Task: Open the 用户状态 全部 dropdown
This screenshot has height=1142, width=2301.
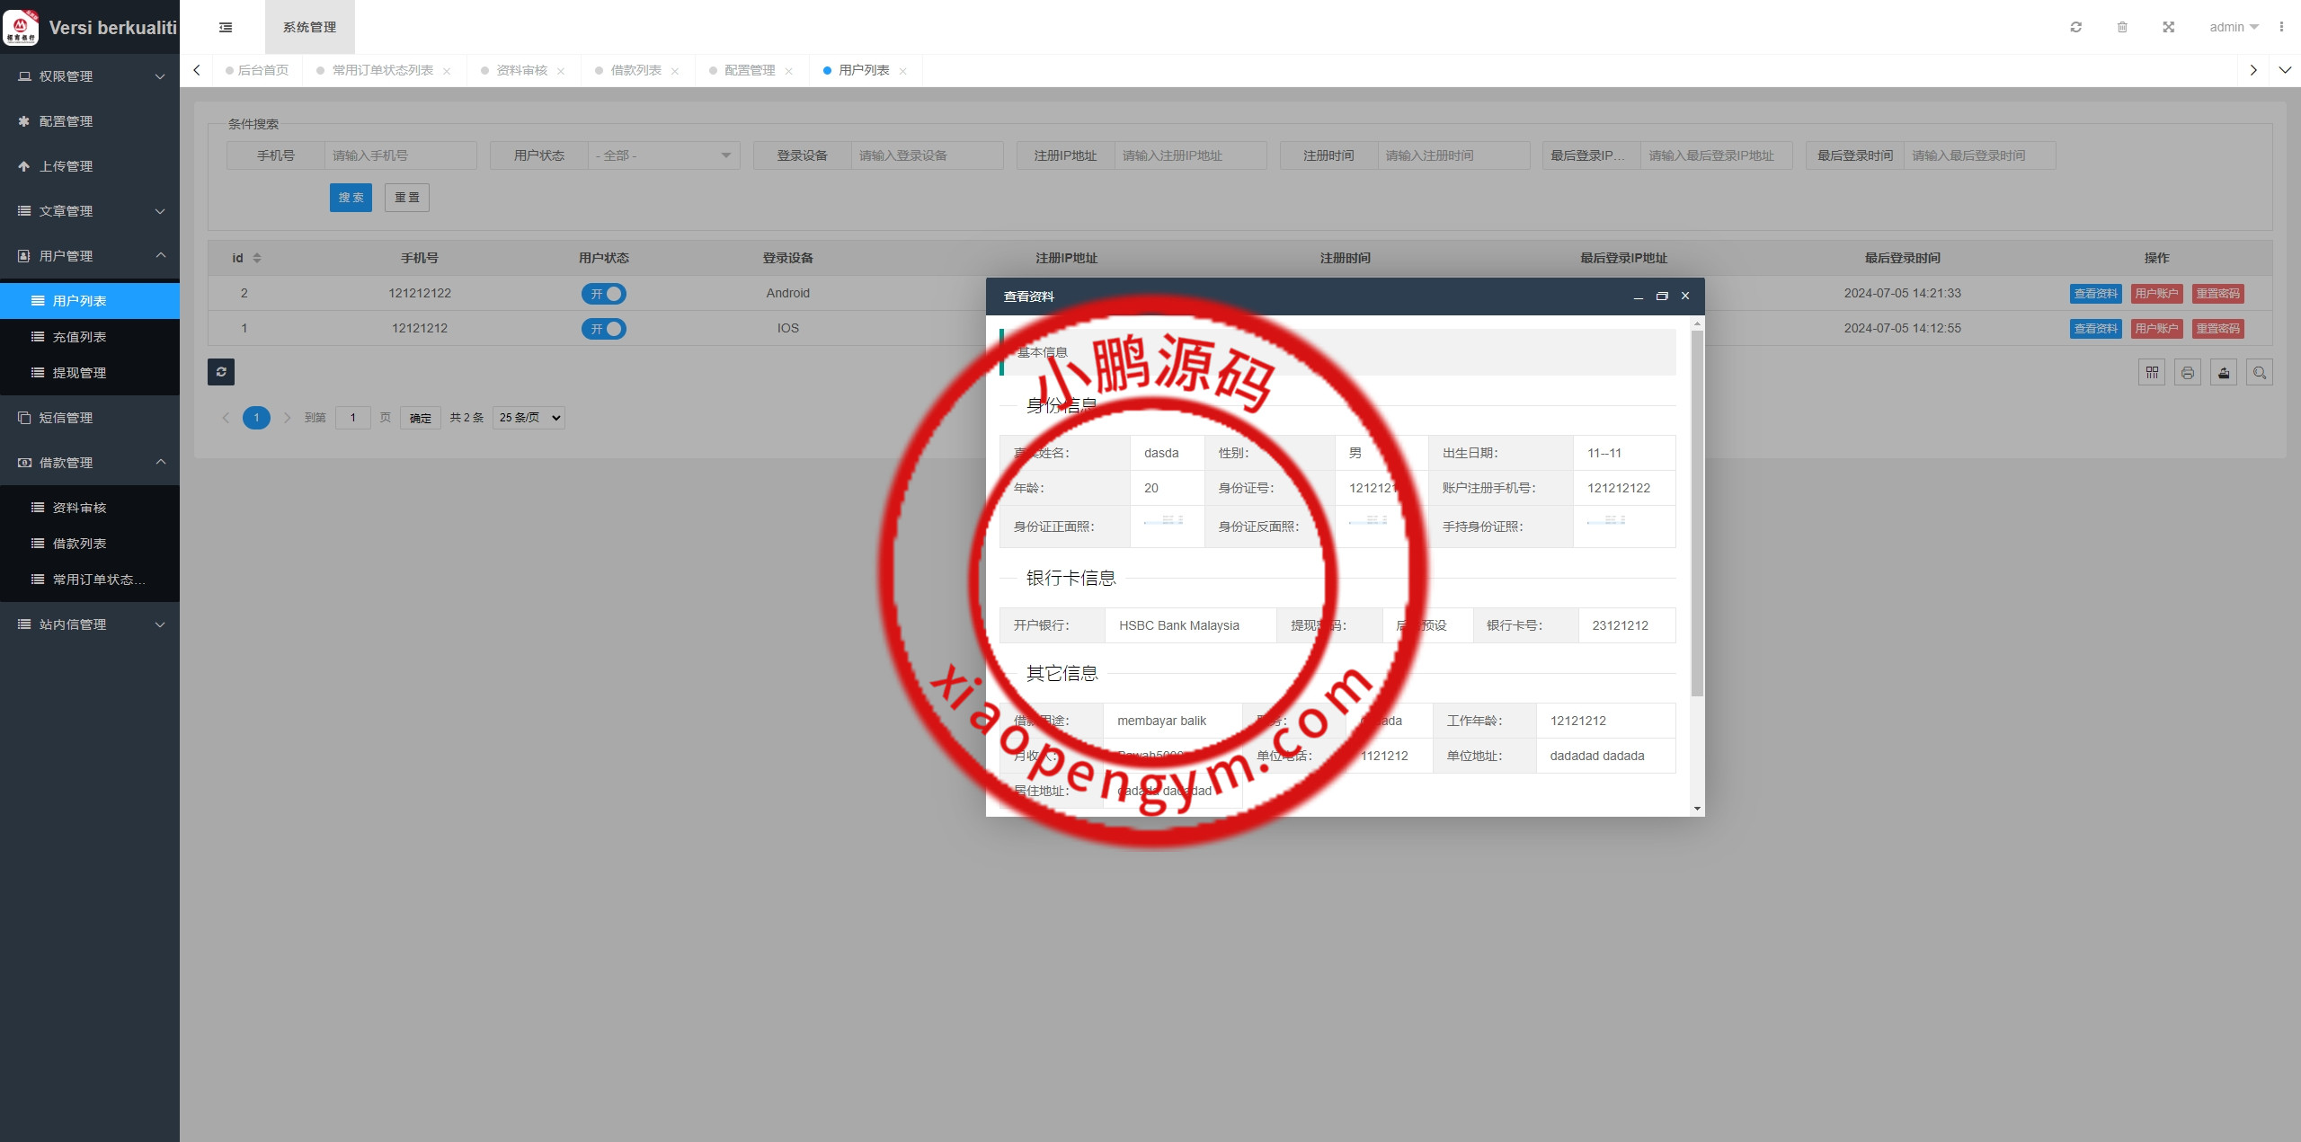Action: tap(663, 155)
